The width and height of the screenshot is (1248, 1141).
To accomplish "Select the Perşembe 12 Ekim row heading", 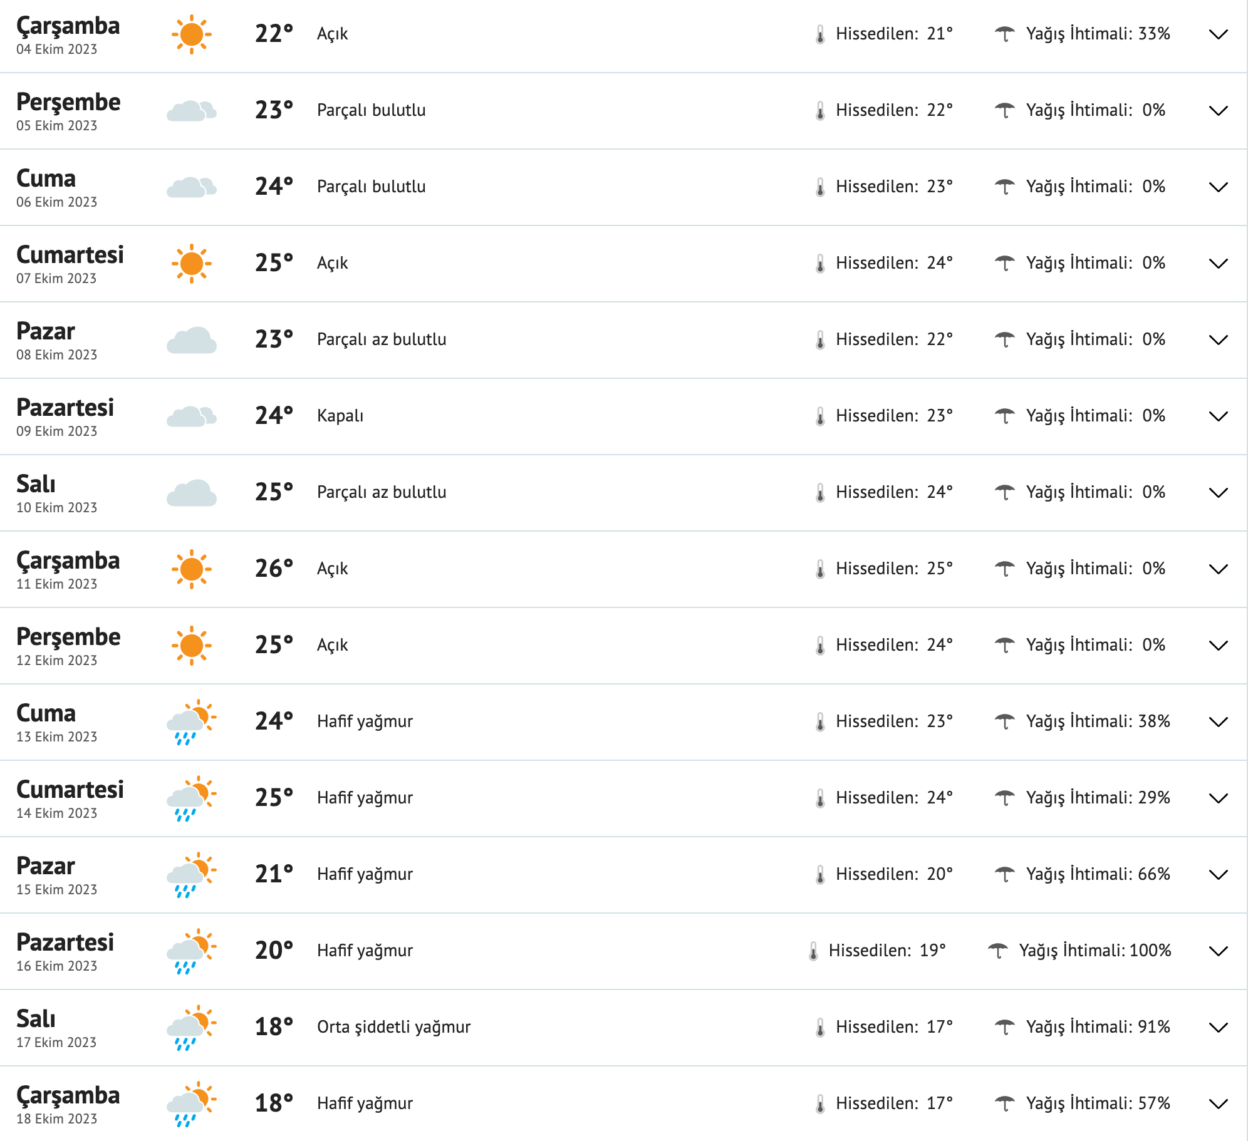I will [68, 637].
